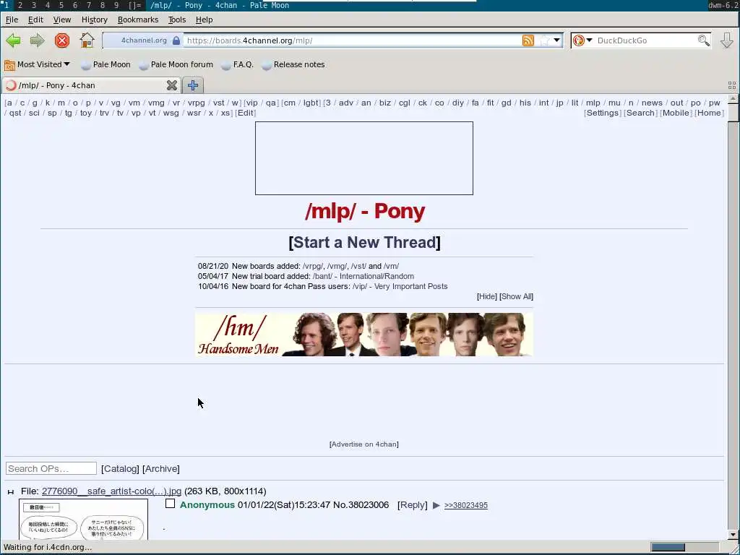
Task: Open the Downloads arrow icon
Action: coord(727,40)
